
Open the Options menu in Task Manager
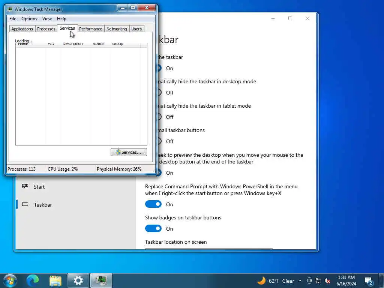(29, 19)
